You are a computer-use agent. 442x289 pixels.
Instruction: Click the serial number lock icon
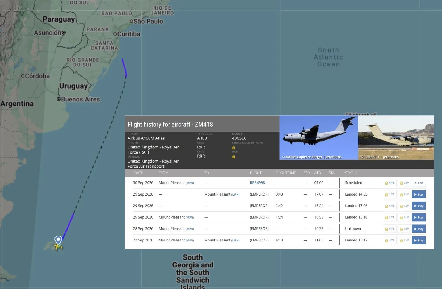234,148
